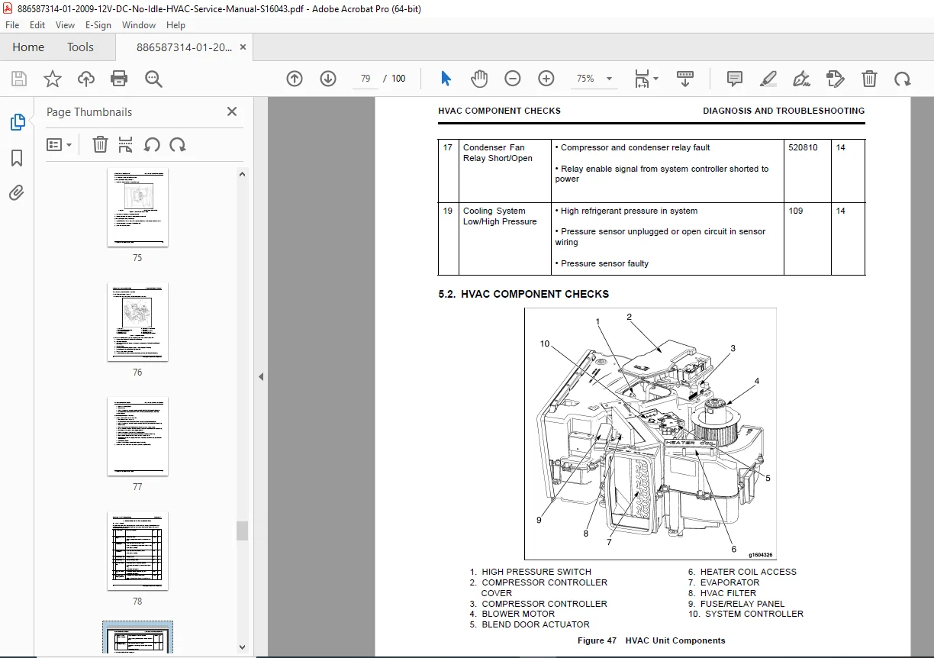This screenshot has width=934, height=658.
Task: Delete with the toolbar trash icon
Action: tap(869, 79)
